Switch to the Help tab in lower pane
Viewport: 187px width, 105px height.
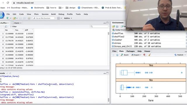pyautogui.click(x=139, y=51)
